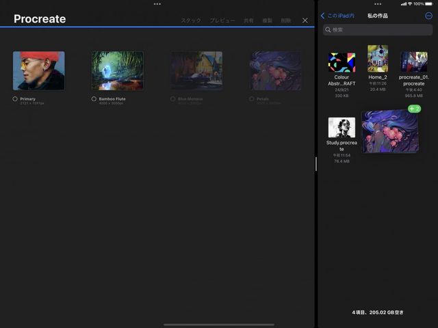Open Files window multitasking three-dots menu
438x328 pixels.
[x=378, y=4]
